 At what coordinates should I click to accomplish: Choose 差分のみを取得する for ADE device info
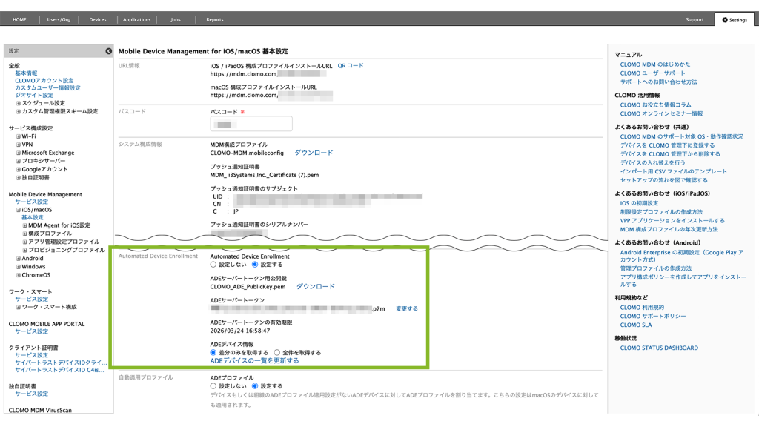point(213,352)
